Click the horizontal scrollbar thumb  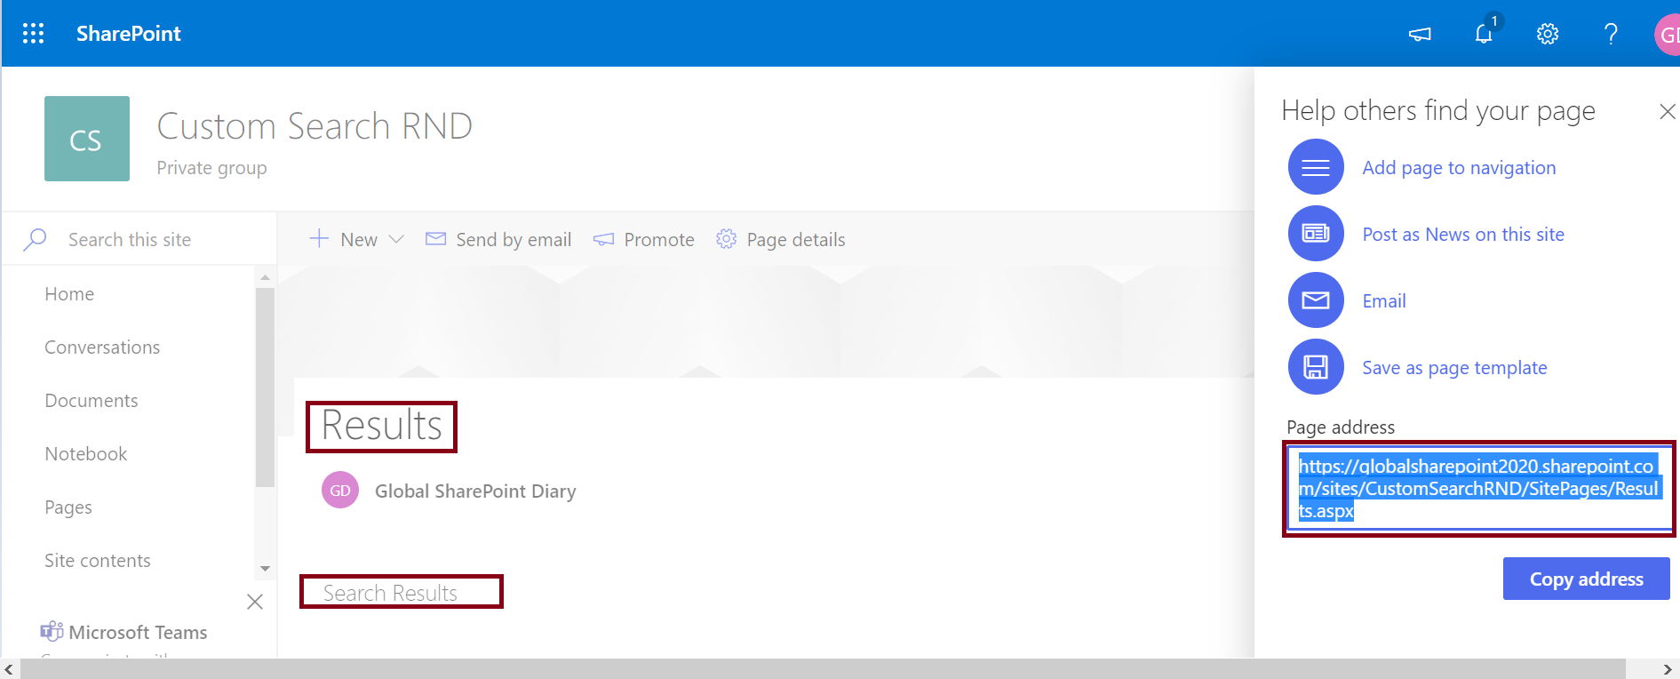pos(823,669)
